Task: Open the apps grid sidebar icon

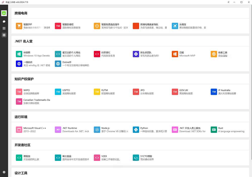Action: click(x=4, y=28)
